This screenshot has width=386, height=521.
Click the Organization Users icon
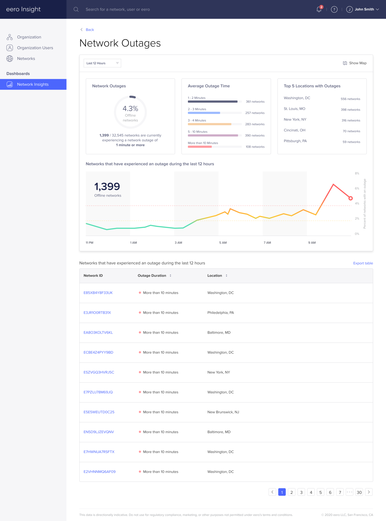(10, 48)
